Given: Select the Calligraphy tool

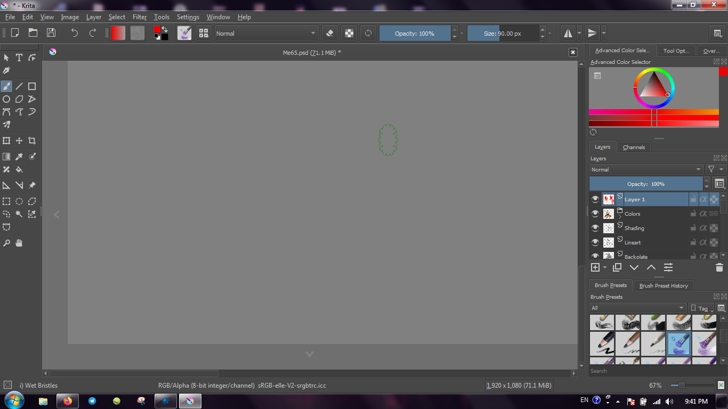Looking at the screenshot, I should pos(6,70).
